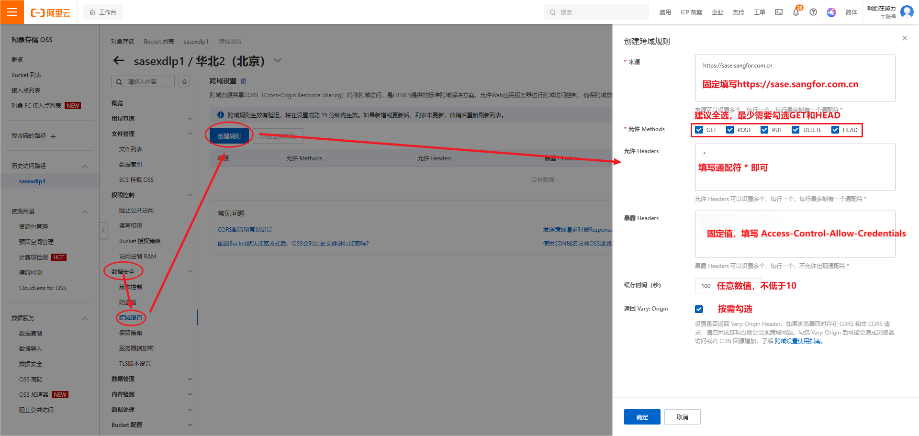The width and height of the screenshot is (919, 436).
Task: Click the Bucket 列表 breadcrumb link
Action: pos(159,42)
